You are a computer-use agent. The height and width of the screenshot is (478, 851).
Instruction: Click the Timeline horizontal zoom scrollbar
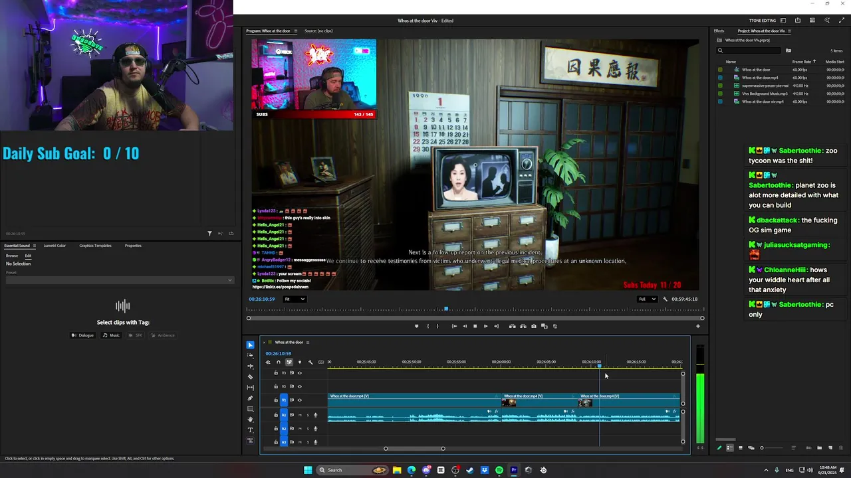pos(414,449)
